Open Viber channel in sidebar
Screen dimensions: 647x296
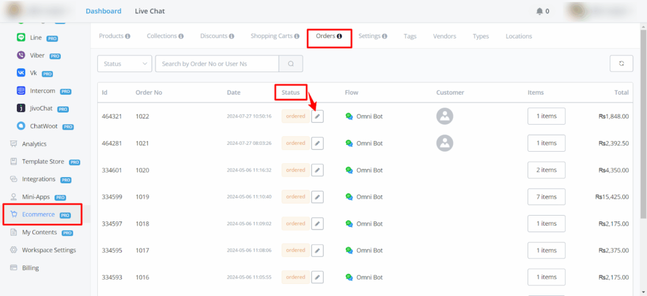coord(36,56)
